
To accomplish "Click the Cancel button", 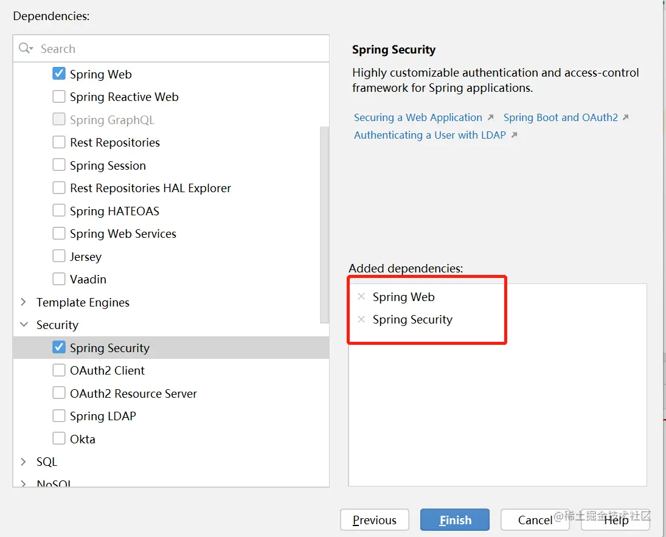I will (535, 519).
